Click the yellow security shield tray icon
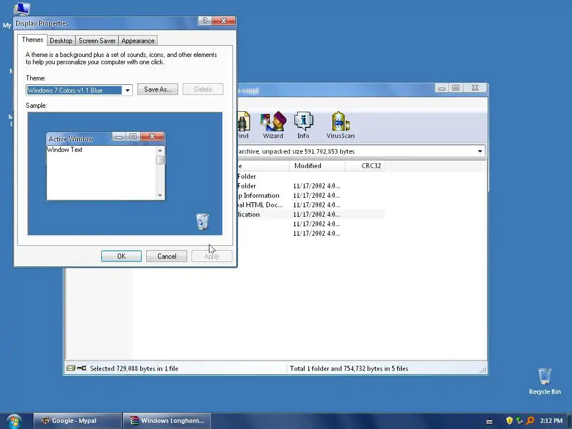This screenshot has width=572, height=429. (509, 421)
